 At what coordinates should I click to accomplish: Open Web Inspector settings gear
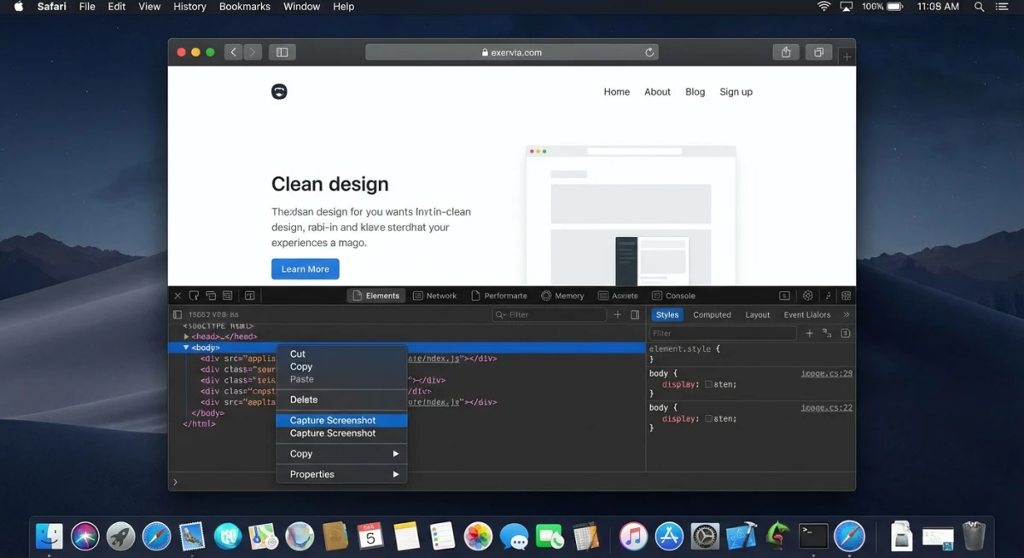808,296
